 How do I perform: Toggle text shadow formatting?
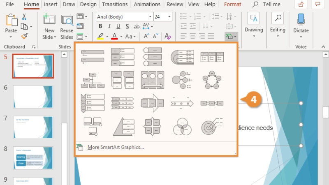[x=127, y=26]
